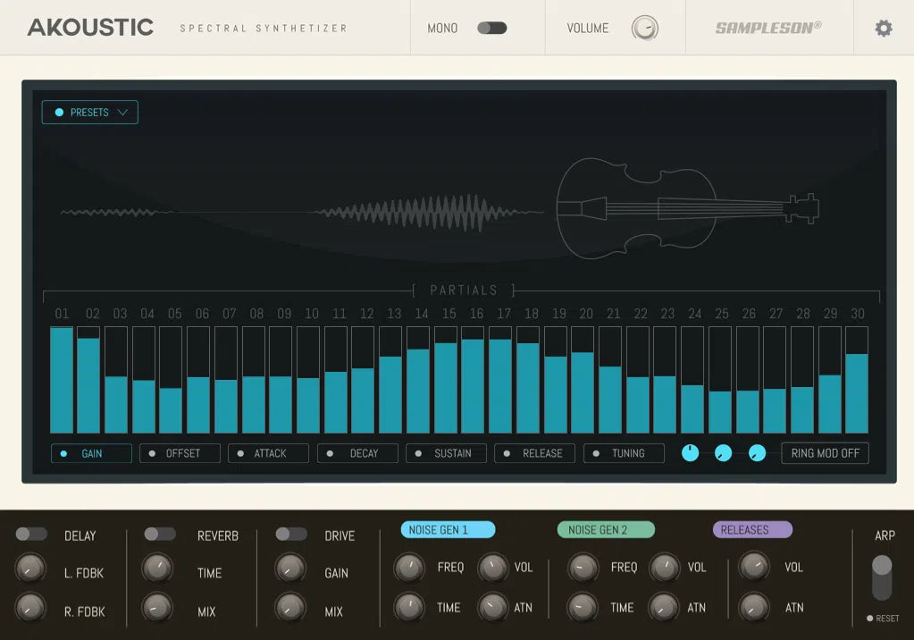Click the bar for partial 01
This screenshot has width=914, height=640.
62,380
